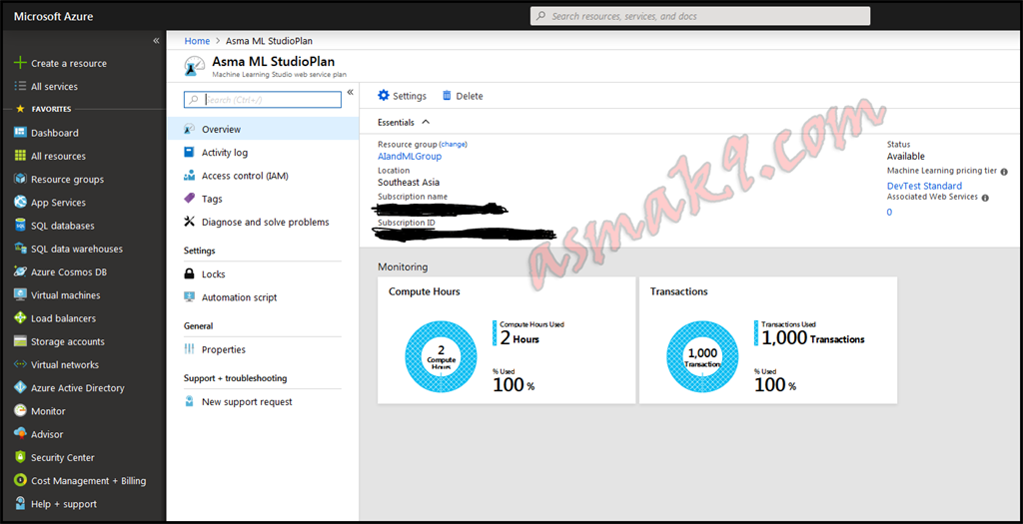Click the Locks padlock icon

[189, 273]
